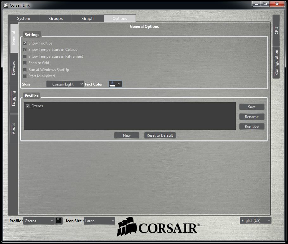Open the About side tab
288x244 pixels.
tap(14, 129)
